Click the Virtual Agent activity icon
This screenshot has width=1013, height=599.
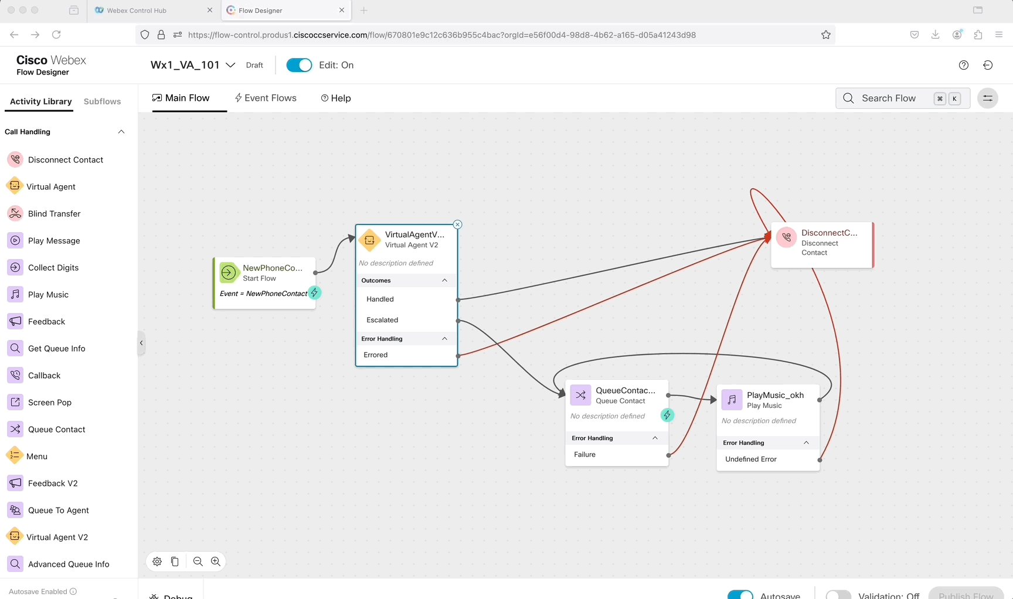[15, 186]
